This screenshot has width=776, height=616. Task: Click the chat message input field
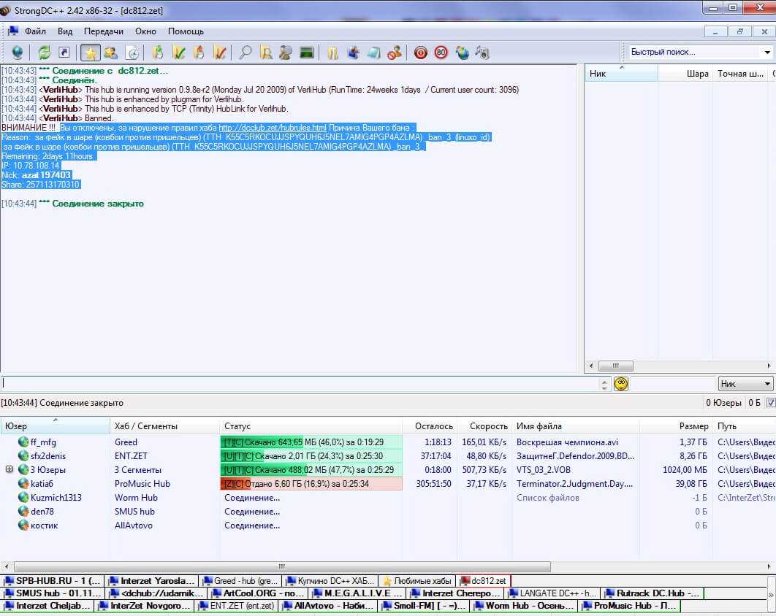click(x=300, y=384)
